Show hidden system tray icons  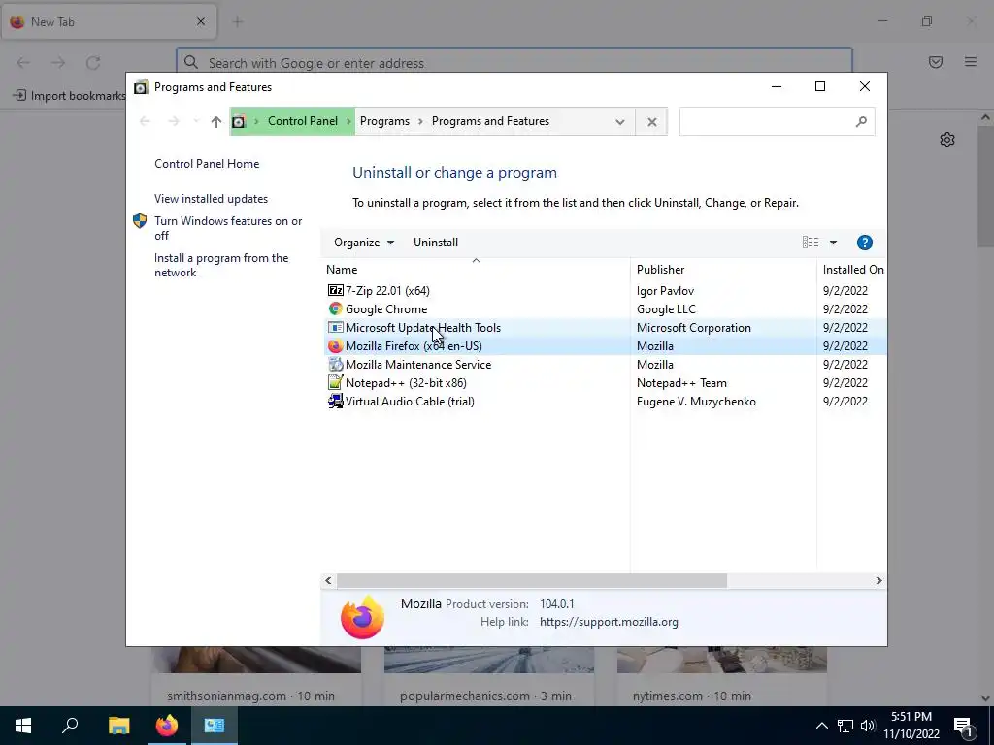tap(821, 726)
